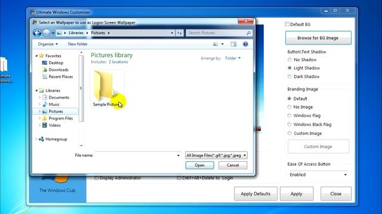
Task: Open the File name dropdown arrow
Action: (178, 156)
